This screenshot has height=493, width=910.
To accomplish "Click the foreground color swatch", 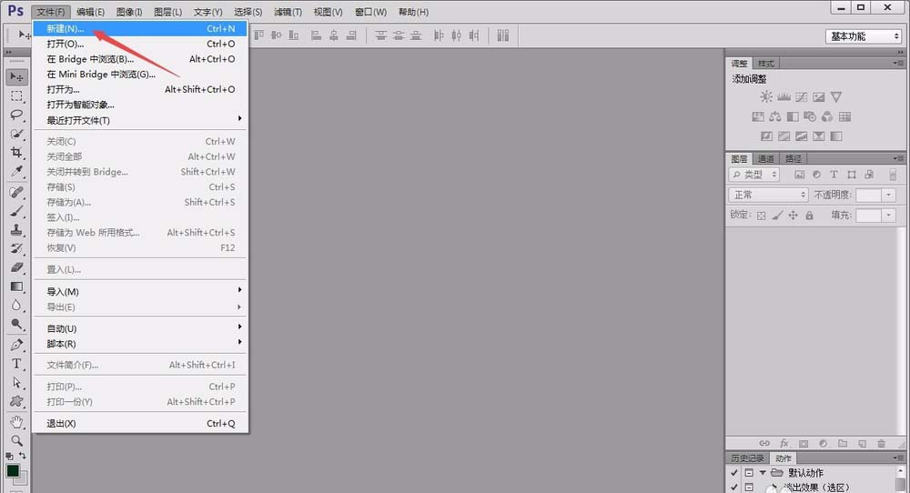I will 13,470.
